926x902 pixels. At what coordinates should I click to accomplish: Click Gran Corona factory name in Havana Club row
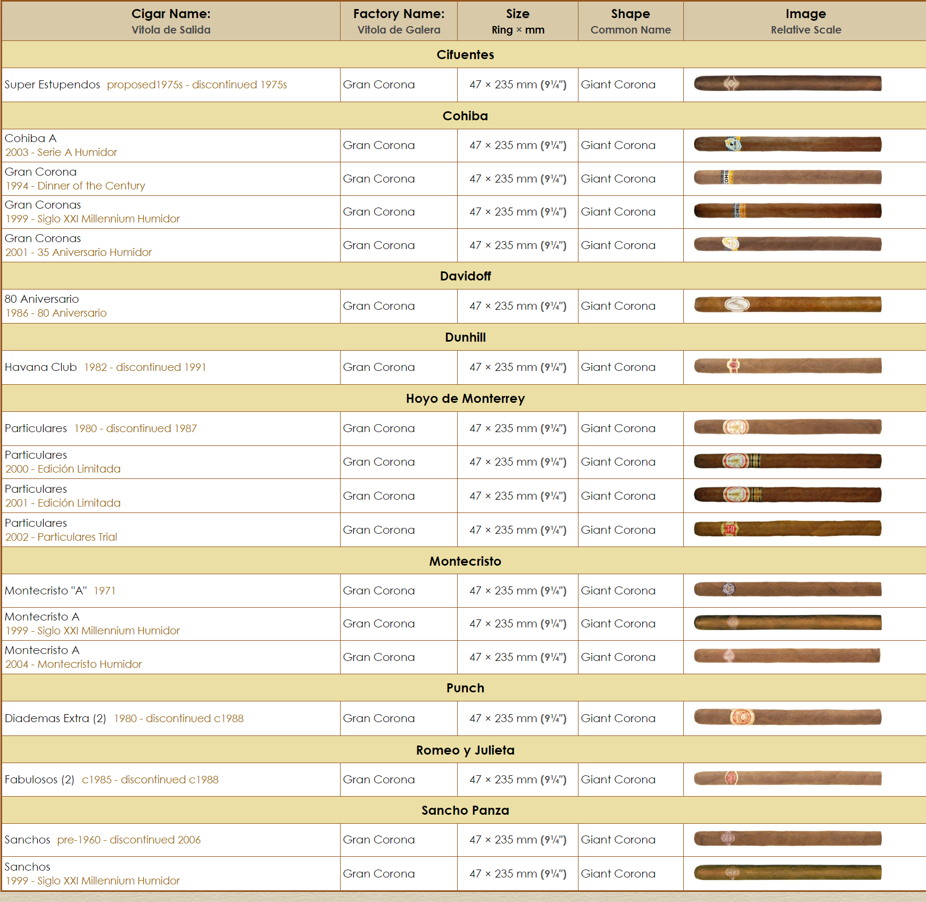(379, 367)
